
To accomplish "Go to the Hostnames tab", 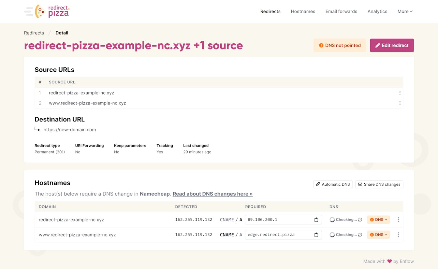I will click(303, 11).
